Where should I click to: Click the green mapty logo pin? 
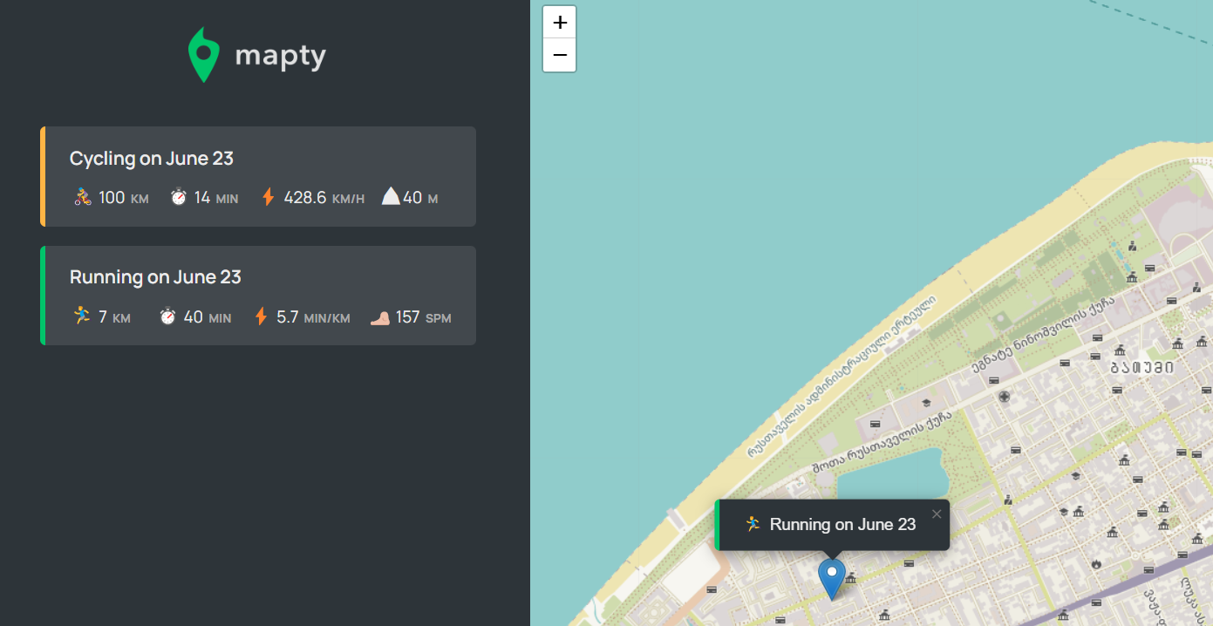click(203, 55)
